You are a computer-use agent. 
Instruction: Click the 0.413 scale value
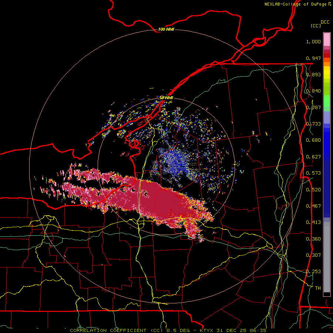click(x=313, y=222)
